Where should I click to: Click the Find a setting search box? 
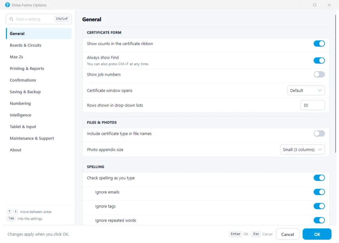click(x=39, y=19)
